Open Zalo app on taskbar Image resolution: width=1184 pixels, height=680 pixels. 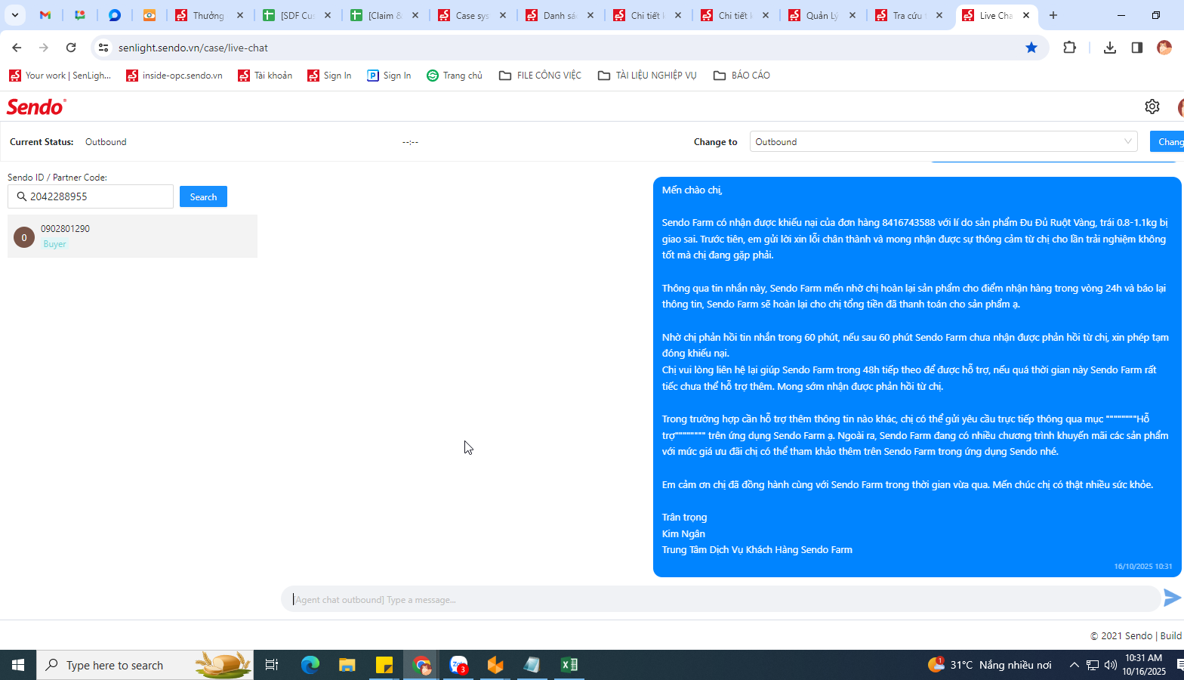click(x=458, y=665)
